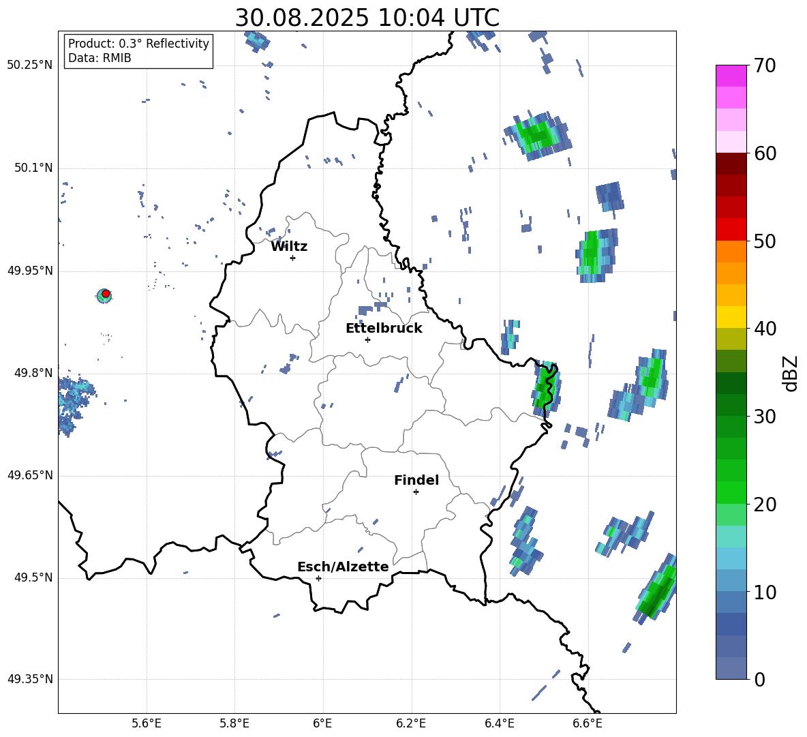Viewport: 807px width, 737px height.
Task: Click the Findel station cross marker
Action: pos(416,492)
